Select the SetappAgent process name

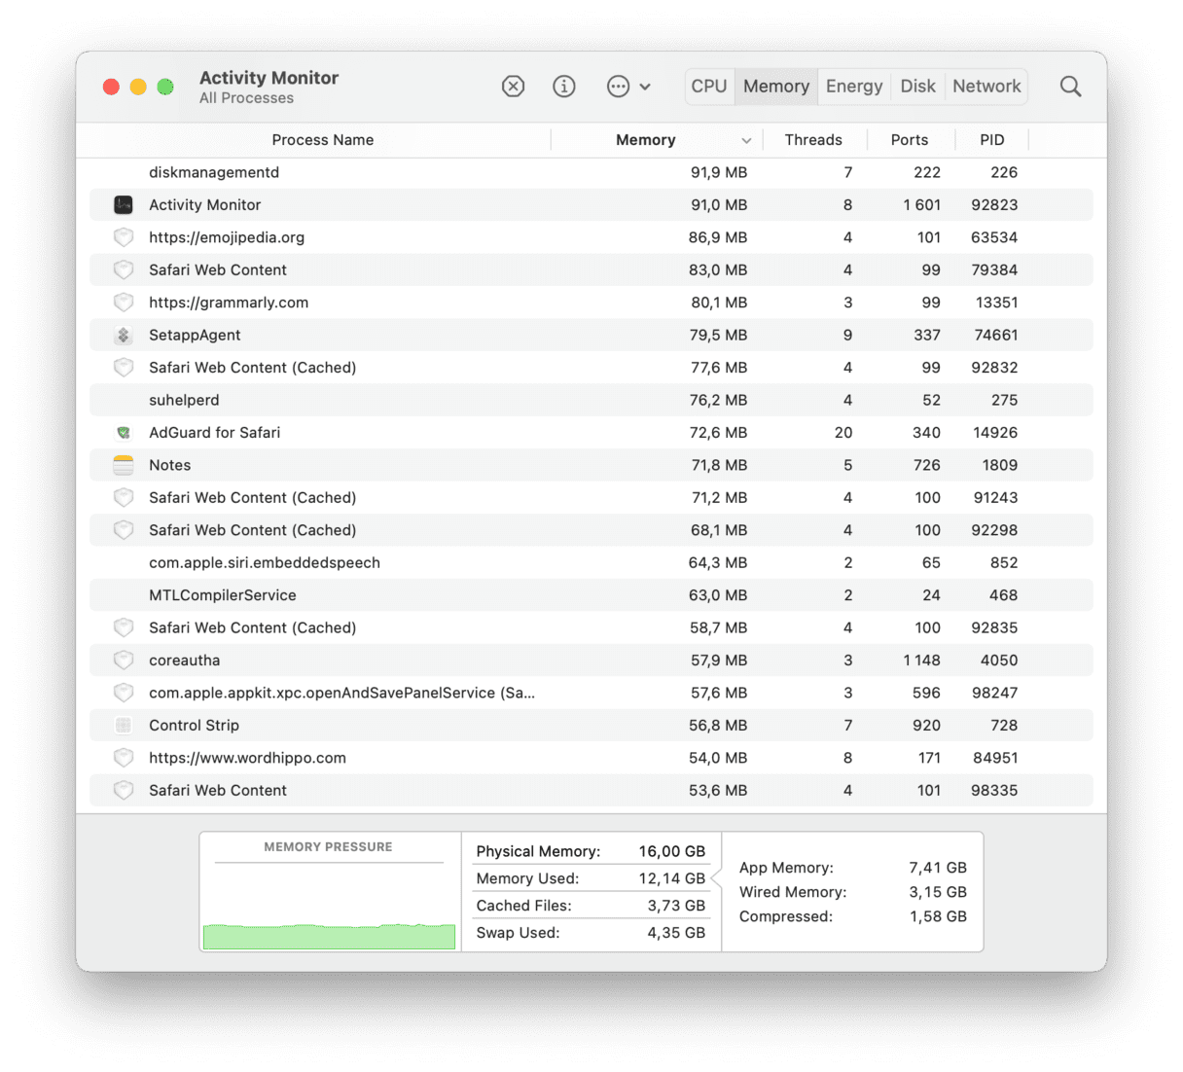click(x=195, y=336)
